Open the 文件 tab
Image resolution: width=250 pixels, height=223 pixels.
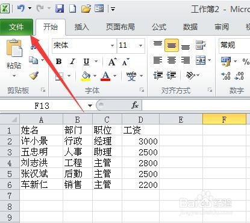(x=16, y=27)
